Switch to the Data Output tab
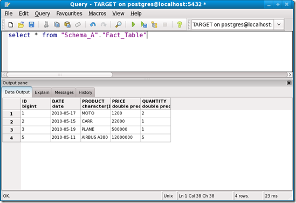Screen dimensions: 296x203 click(17, 92)
